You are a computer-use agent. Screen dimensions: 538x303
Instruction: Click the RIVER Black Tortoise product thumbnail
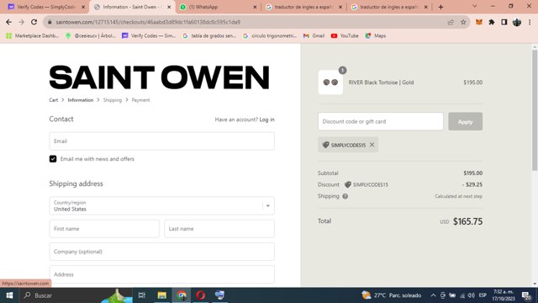click(x=330, y=82)
